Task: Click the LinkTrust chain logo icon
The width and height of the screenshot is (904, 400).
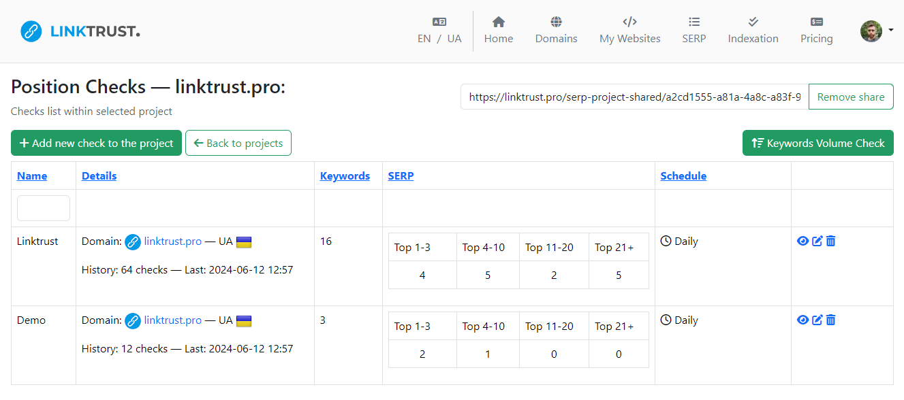Action: click(31, 31)
